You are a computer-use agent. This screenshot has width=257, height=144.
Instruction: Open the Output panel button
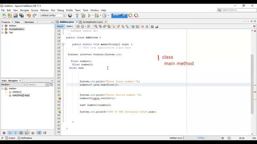pos(10,138)
